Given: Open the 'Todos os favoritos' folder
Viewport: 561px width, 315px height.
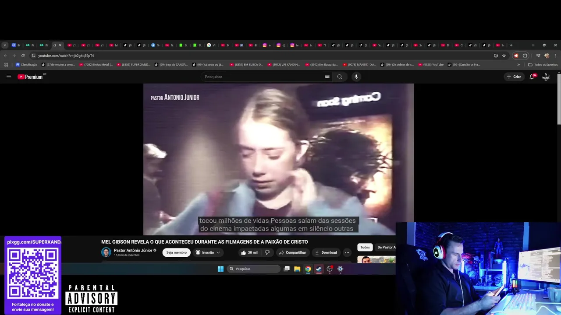Looking at the screenshot, I should coord(543,64).
